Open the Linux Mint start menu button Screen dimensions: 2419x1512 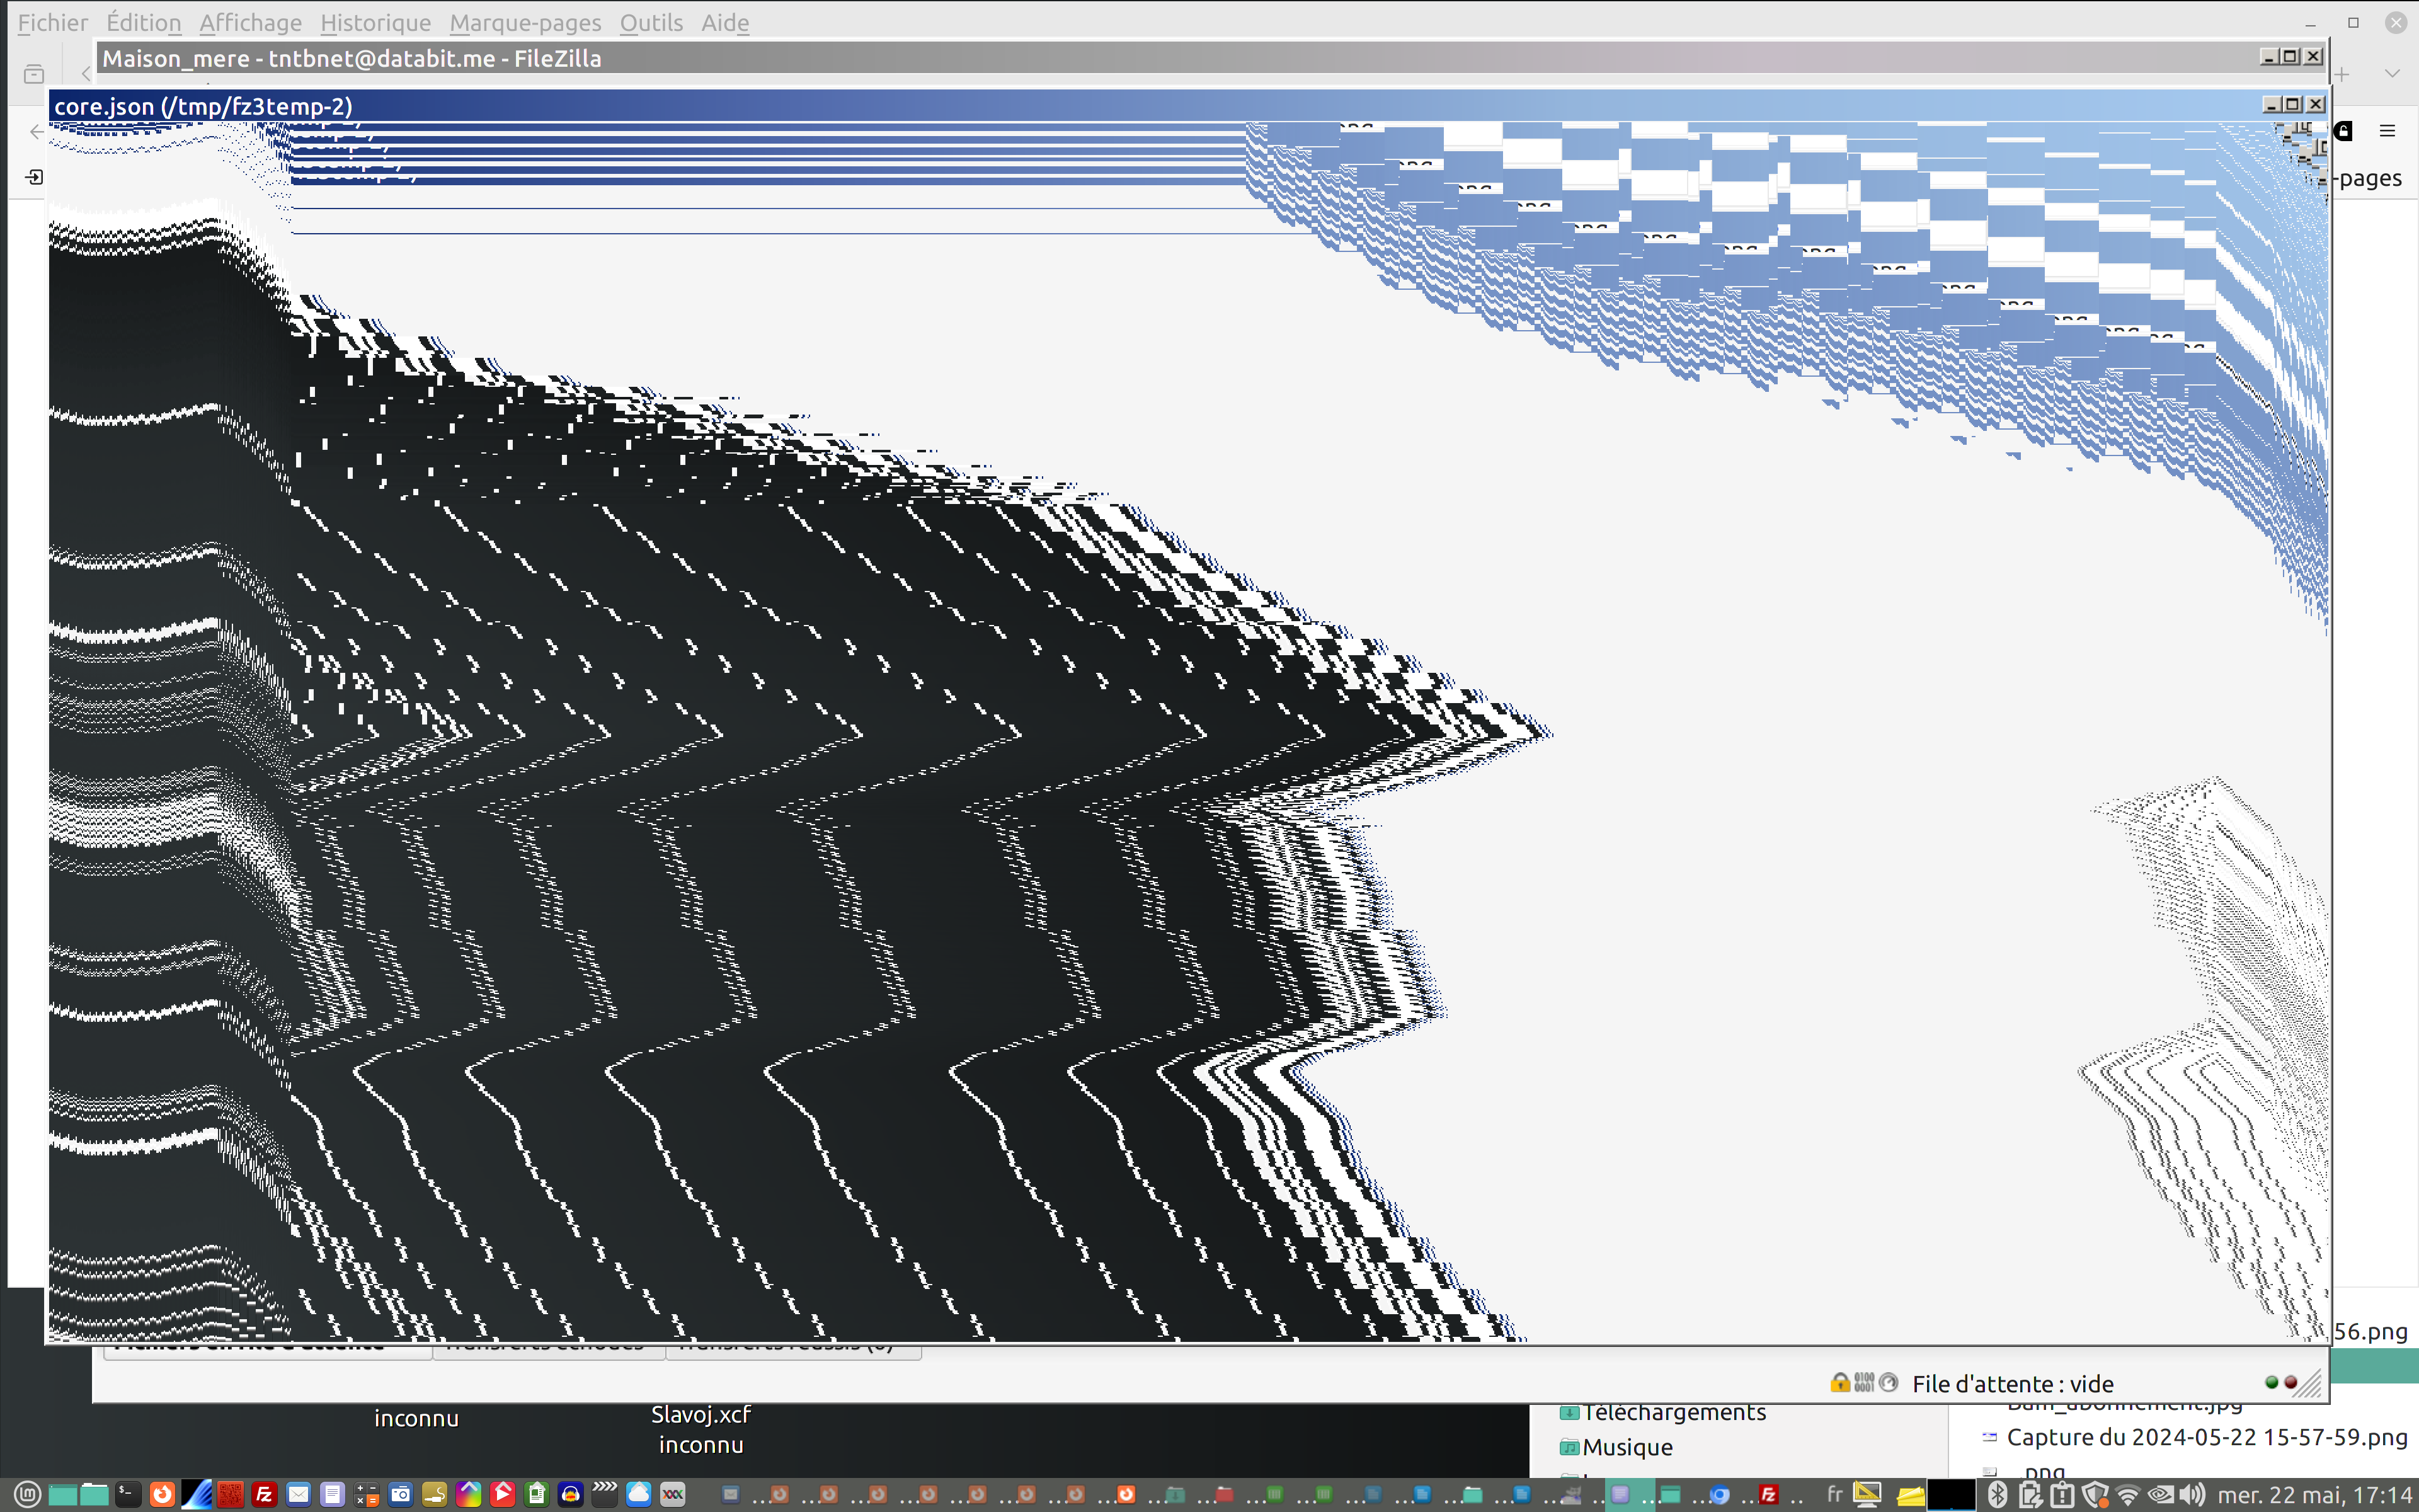[27, 1495]
